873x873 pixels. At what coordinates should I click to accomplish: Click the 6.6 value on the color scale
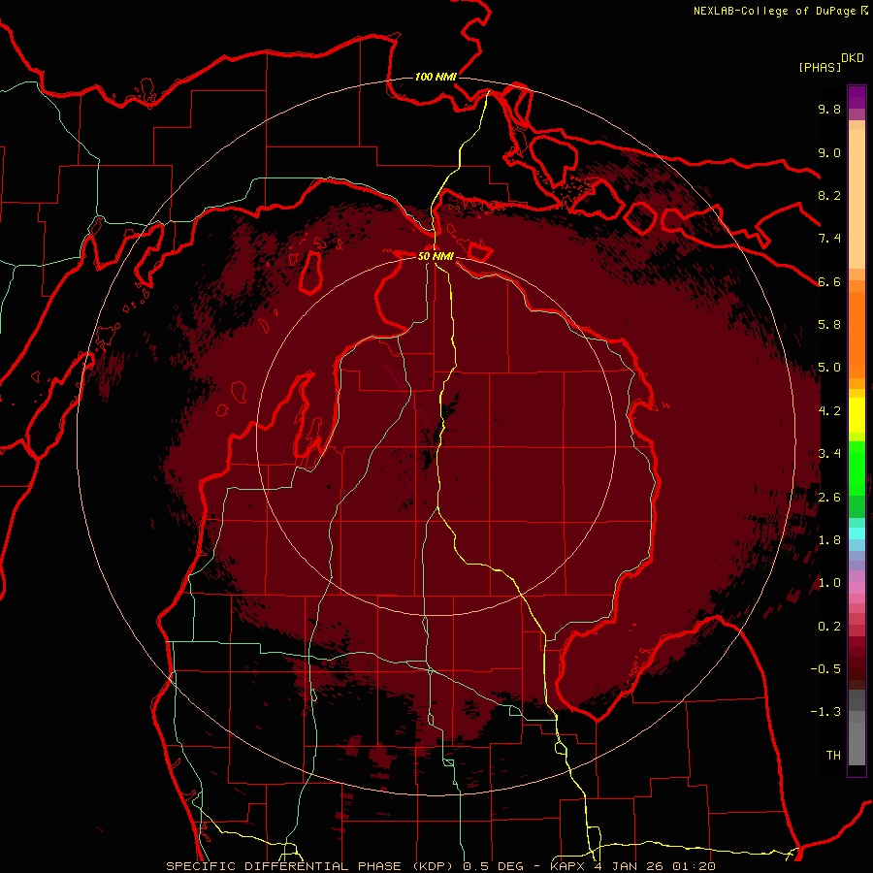pyautogui.click(x=829, y=281)
